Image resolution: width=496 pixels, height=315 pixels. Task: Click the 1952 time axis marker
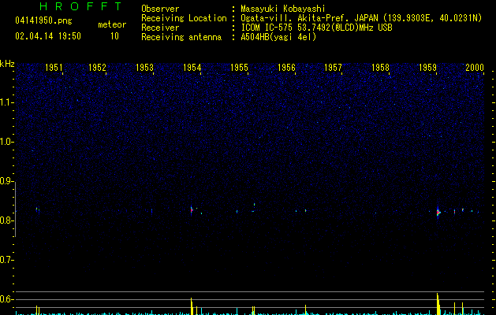[x=97, y=68]
